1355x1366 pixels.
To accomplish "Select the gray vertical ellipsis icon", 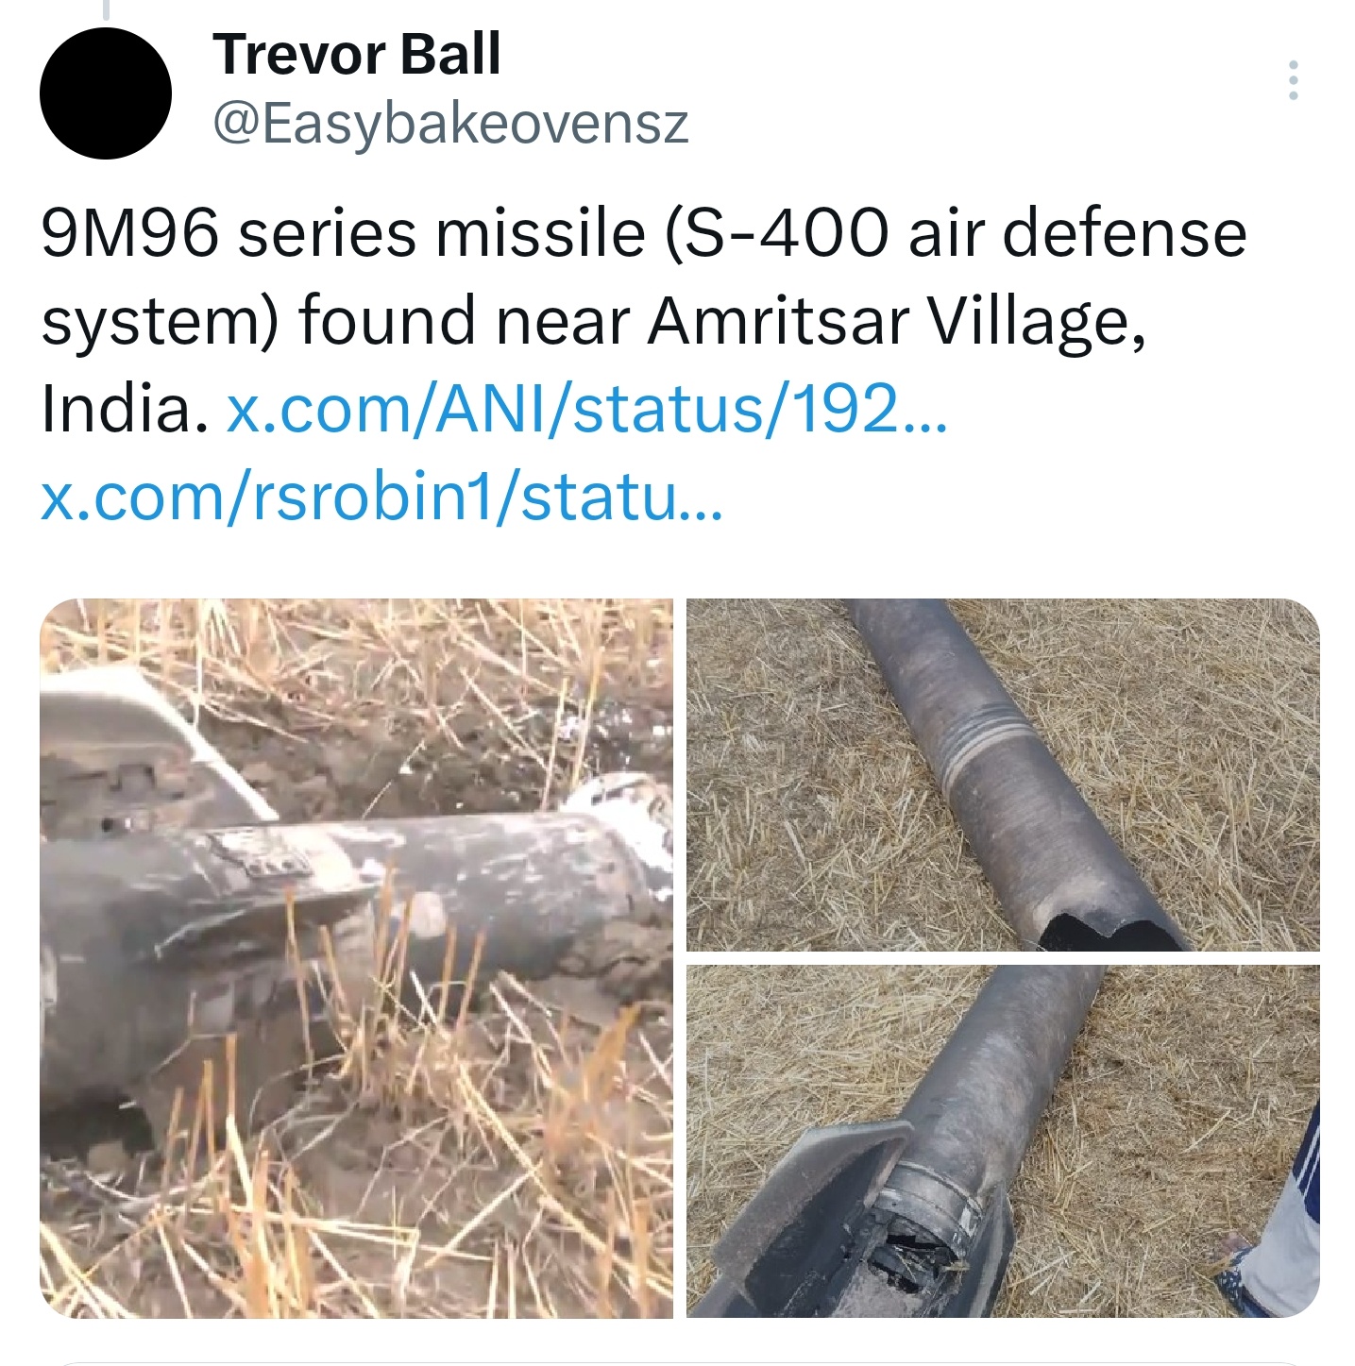I will pos(1293,81).
